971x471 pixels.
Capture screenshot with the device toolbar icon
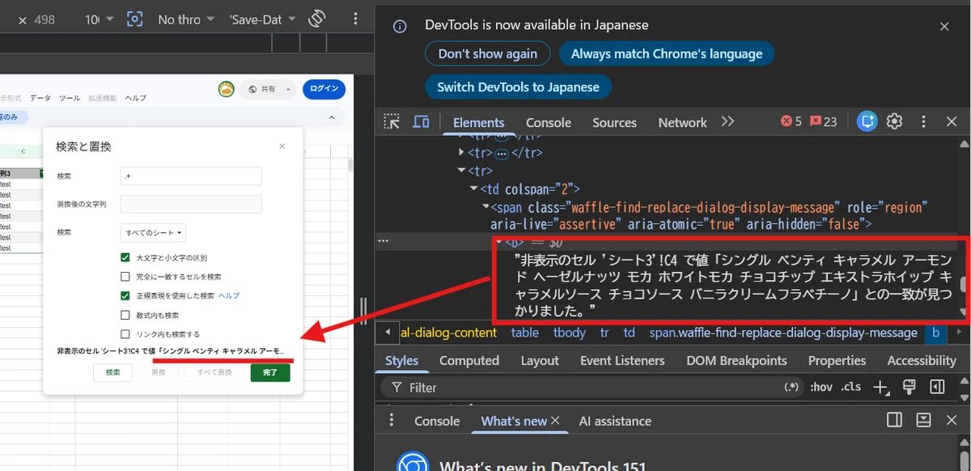[134, 19]
